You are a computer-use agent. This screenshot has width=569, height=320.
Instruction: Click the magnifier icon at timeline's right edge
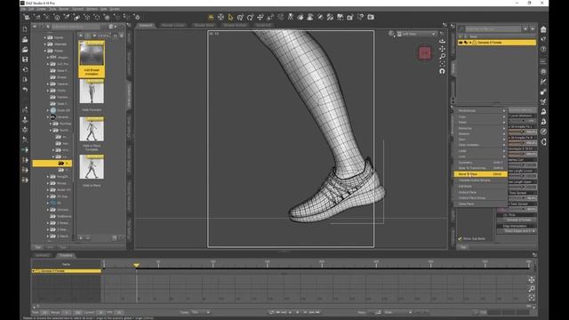pos(532,289)
